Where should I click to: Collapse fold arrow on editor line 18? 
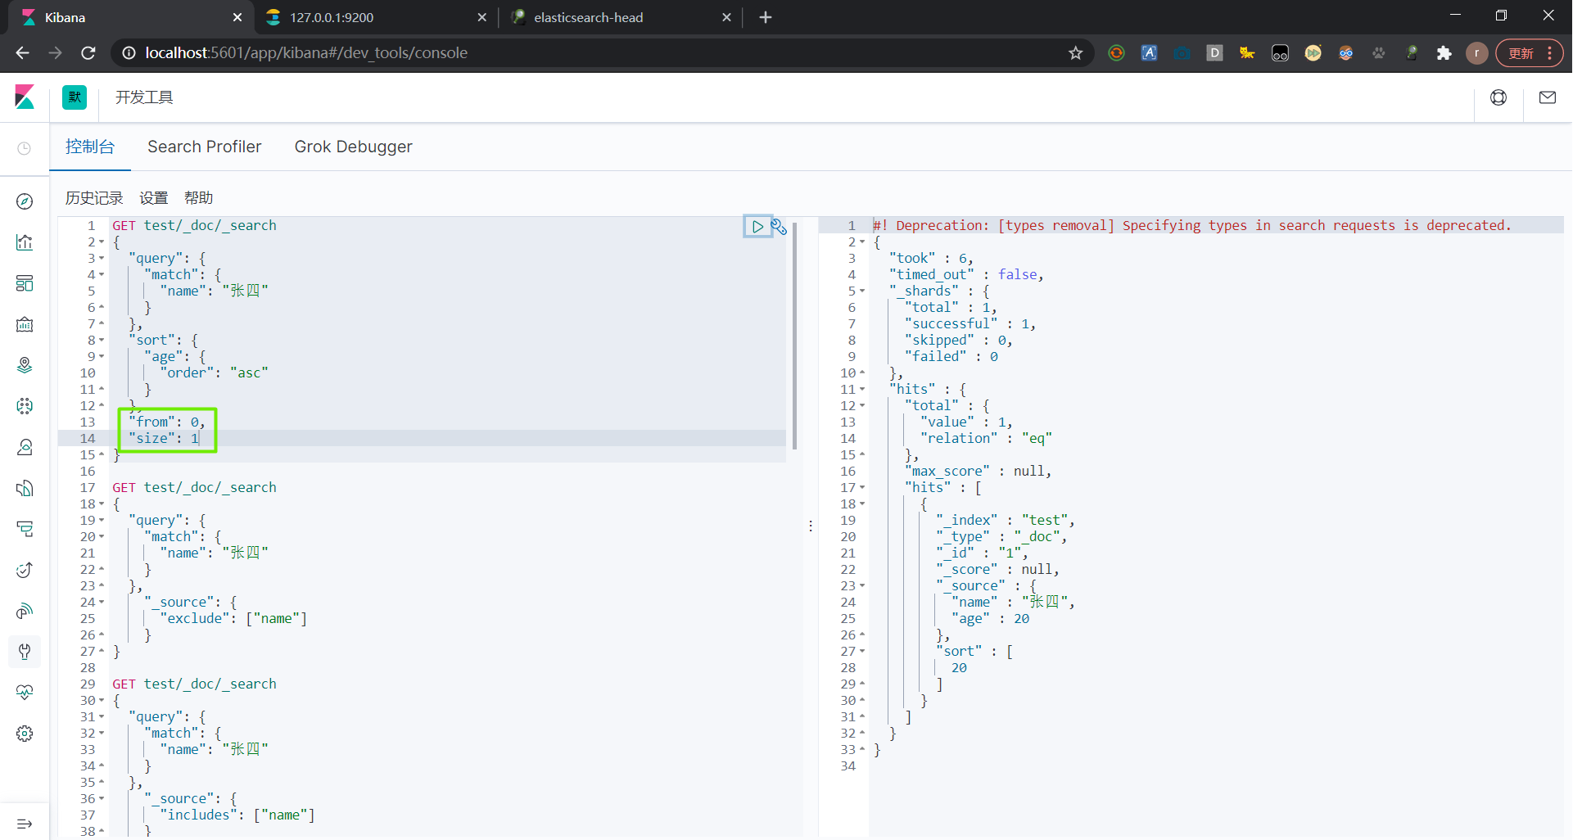[102, 504]
